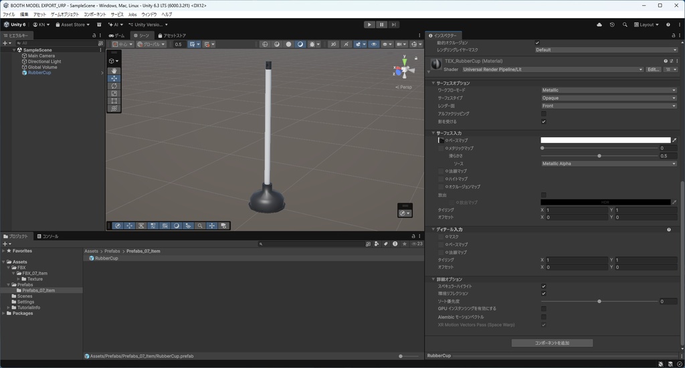
Task: Click the white base map color swatch
Action: 605,141
